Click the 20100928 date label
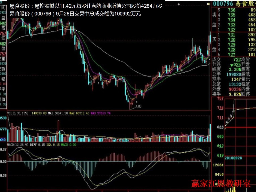The image size is (256, 192). [x=234, y=158]
